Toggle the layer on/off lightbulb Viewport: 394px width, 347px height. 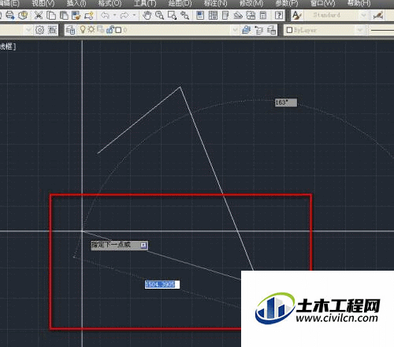(x=83, y=30)
